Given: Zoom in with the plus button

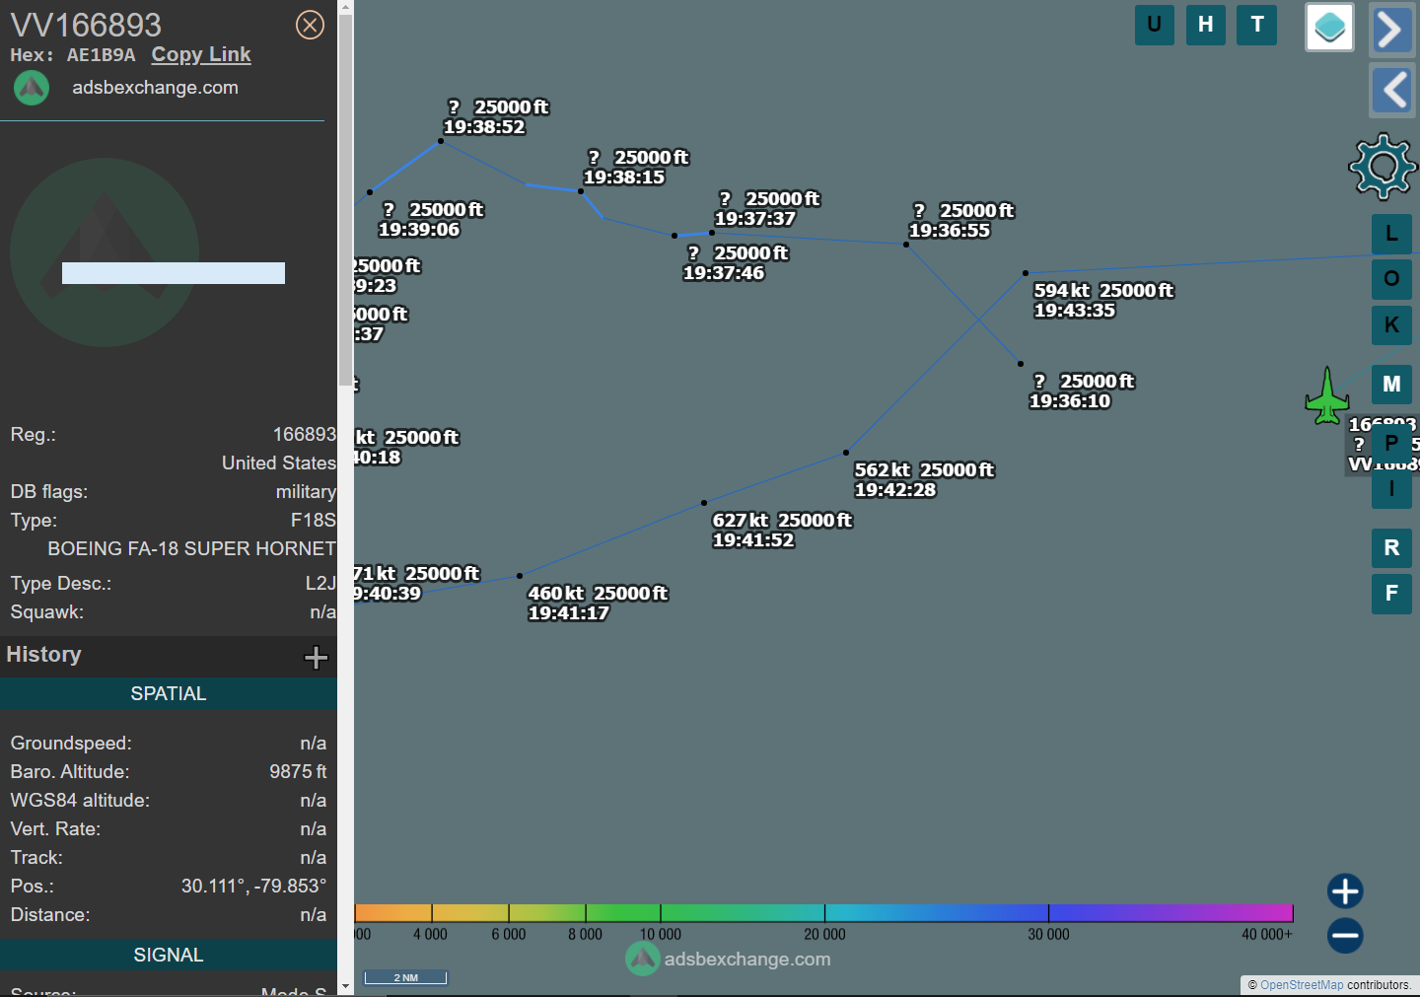Looking at the screenshot, I should coord(1345,890).
